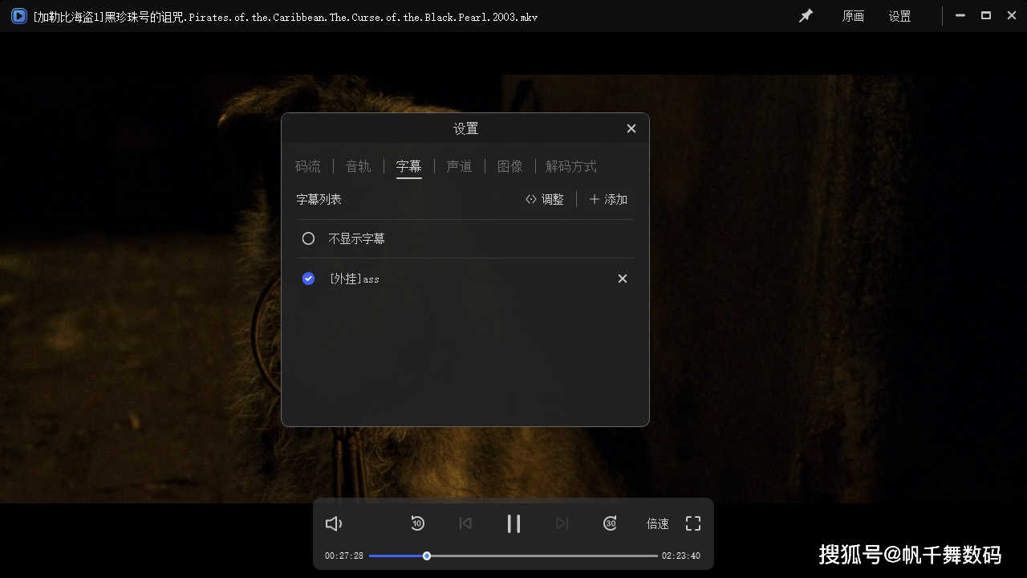Remove the [外挂]ass subtitle entry
Image resolution: width=1027 pixels, height=578 pixels.
(x=623, y=279)
